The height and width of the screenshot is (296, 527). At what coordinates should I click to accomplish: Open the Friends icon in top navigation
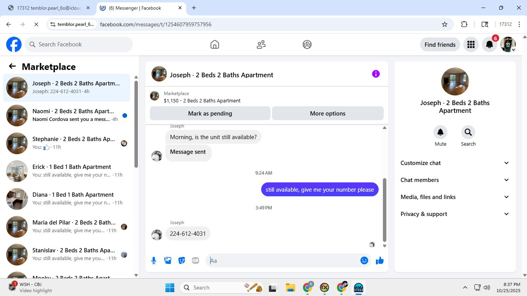[261, 44]
